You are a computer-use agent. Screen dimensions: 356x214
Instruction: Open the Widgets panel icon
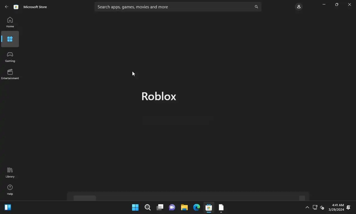[8, 207]
